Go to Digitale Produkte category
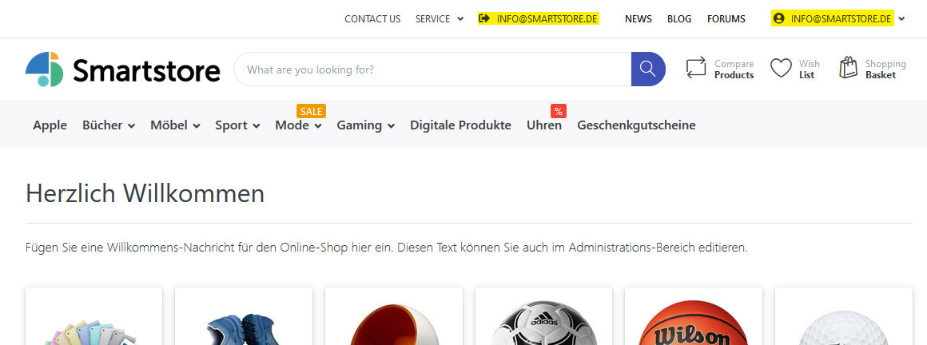This screenshot has height=345, width=927. point(460,125)
